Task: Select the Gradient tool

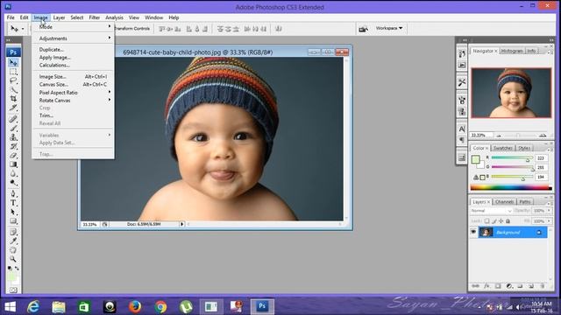Action: [x=14, y=164]
